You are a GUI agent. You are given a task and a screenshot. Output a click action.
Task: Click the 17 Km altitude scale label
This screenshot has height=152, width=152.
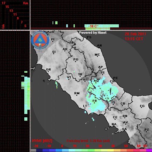[x=3, y=3]
